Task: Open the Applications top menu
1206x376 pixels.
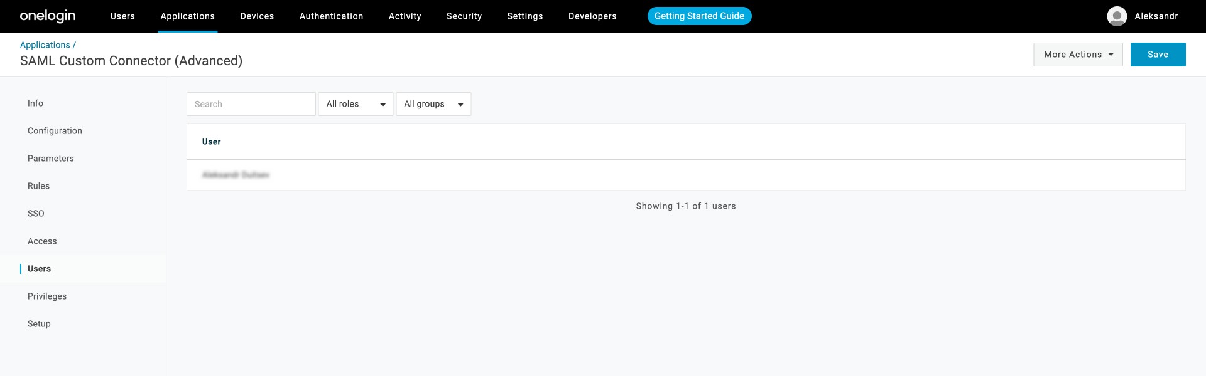Action: (x=188, y=16)
